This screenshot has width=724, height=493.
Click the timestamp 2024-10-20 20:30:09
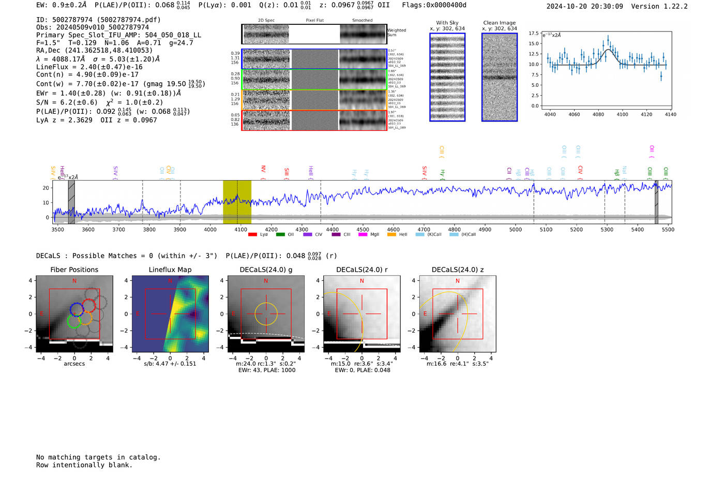click(x=585, y=7)
